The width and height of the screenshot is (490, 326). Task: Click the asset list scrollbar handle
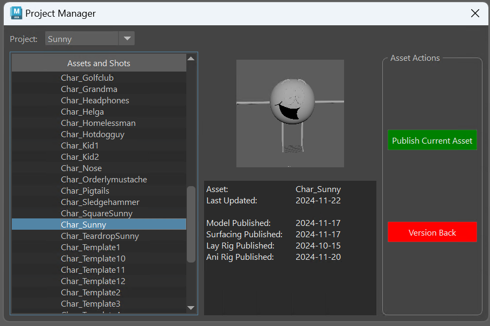pyautogui.click(x=191, y=224)
